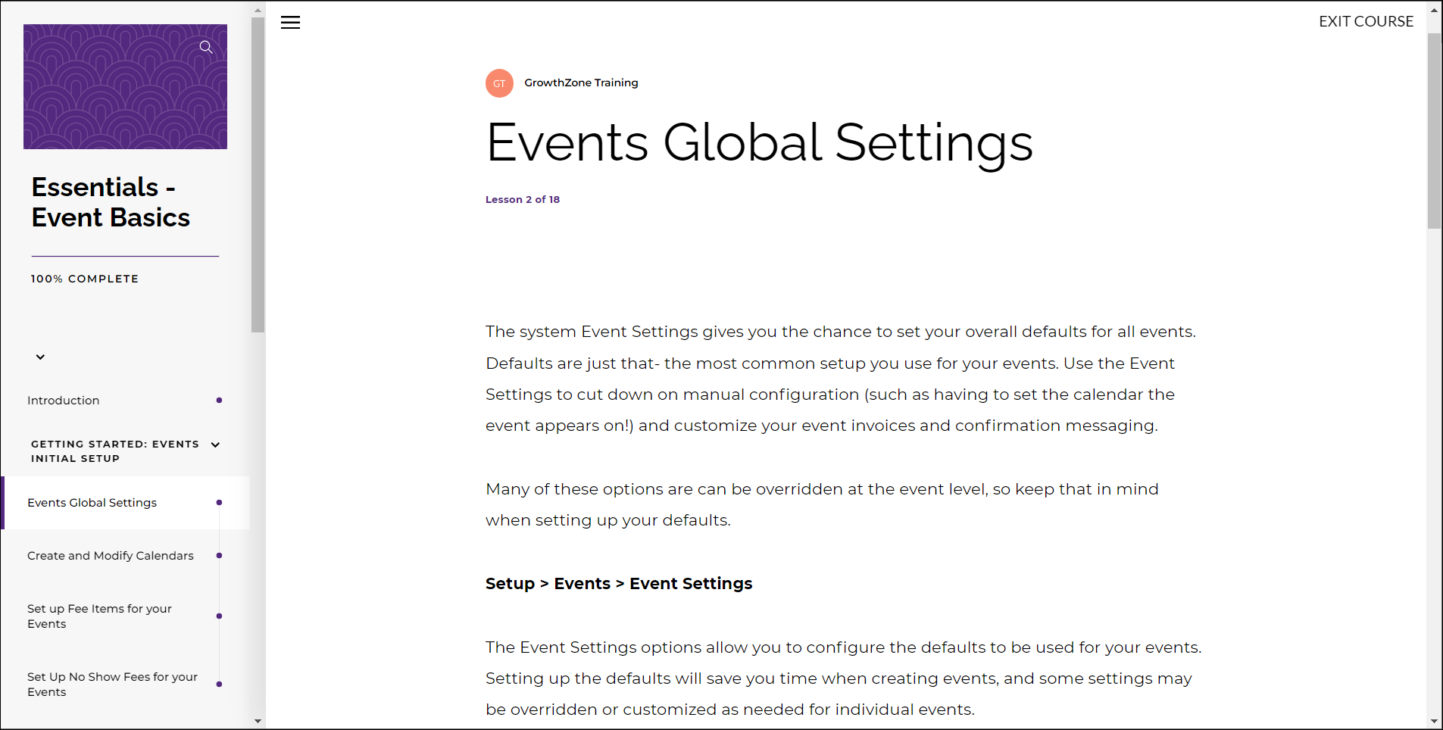Screen dimensions: 1443x730
Task: Click the search magnifier icon in sidebar
Action: click(205, 47)
